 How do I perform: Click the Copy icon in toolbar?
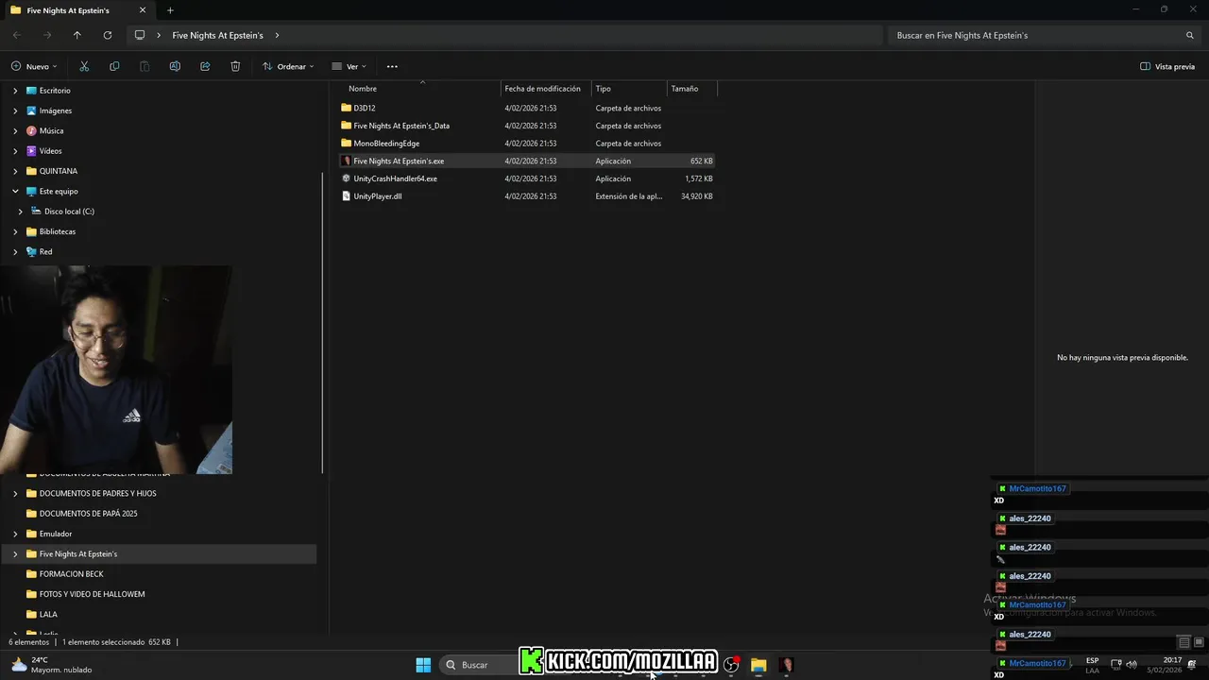click(x=114, y=66)
